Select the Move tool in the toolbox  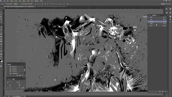click(x=1, y=9)
